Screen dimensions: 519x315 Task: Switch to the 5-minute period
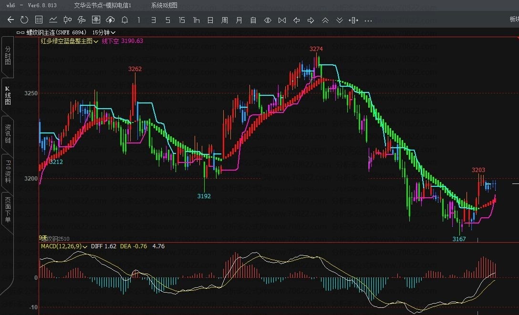pyautogui.click(x=168, y=20)
